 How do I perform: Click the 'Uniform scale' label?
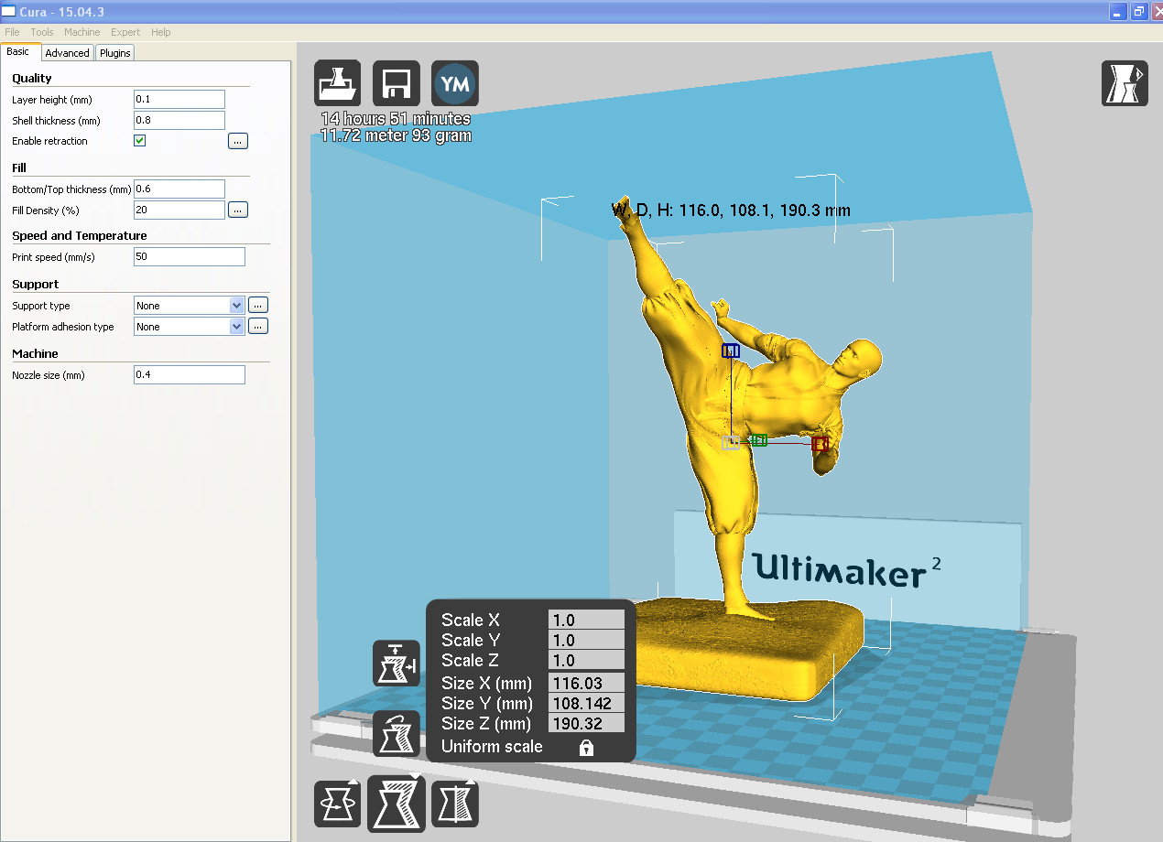tap(492, 747)
